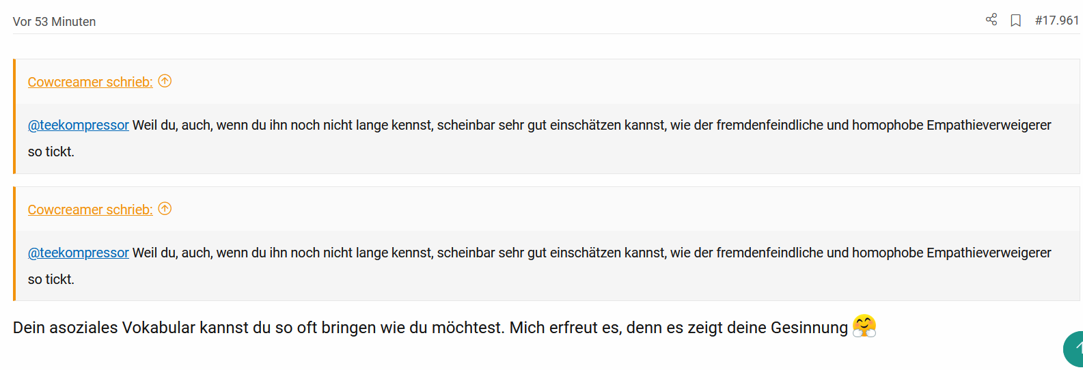Click @teekompressor mention in the first quote

79,125
